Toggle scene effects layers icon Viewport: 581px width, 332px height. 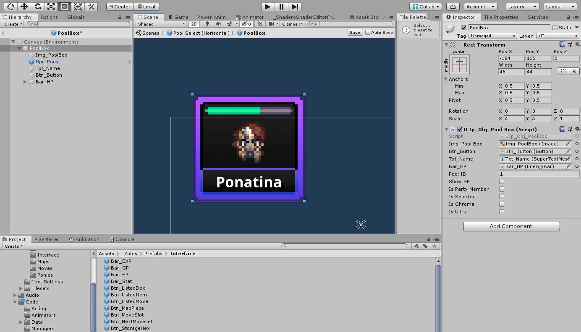pos(230,24)
